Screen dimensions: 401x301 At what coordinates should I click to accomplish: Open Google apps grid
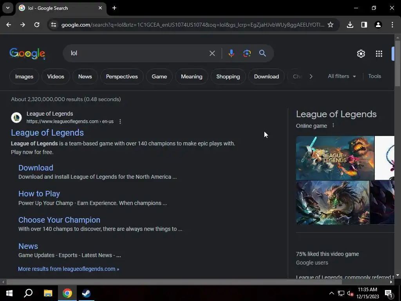coord(379,54)
